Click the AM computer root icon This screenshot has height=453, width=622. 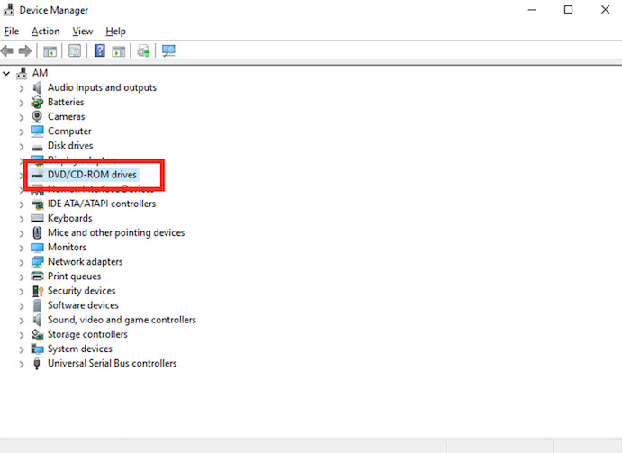tap(22, 73)
